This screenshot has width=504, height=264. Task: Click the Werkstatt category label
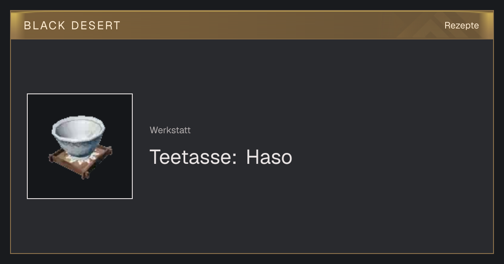pos(170,130)
